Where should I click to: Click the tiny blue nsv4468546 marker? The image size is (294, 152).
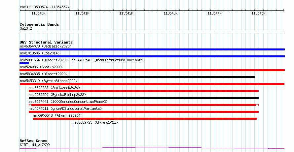pyautogui.click(x=72, y=63)
